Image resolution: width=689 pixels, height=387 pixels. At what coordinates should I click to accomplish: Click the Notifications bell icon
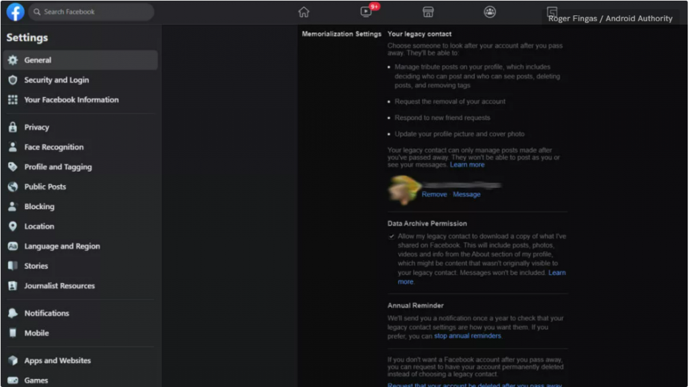[13, 313]
